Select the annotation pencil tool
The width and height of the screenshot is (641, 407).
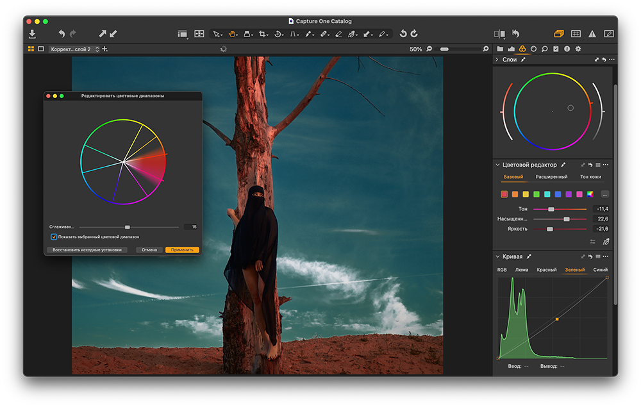(383, 34)
